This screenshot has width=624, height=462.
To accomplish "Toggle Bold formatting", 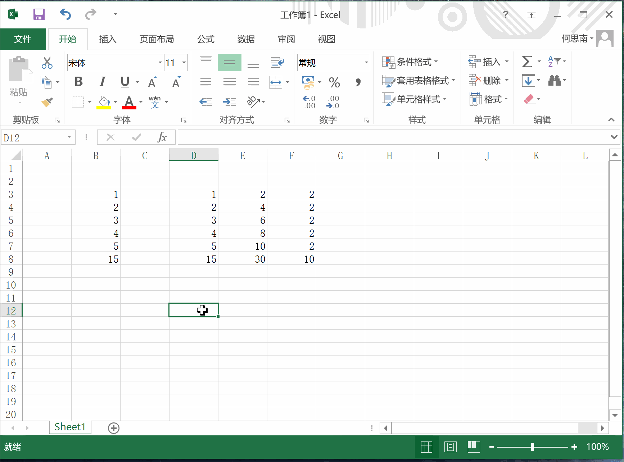I will pos(79,82).
